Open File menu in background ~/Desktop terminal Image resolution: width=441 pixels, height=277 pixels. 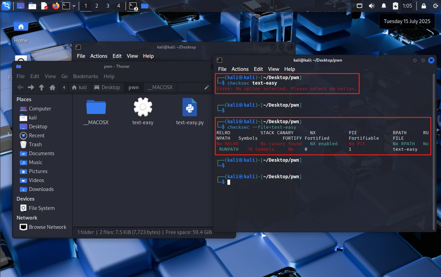click(x=81, y=56)
